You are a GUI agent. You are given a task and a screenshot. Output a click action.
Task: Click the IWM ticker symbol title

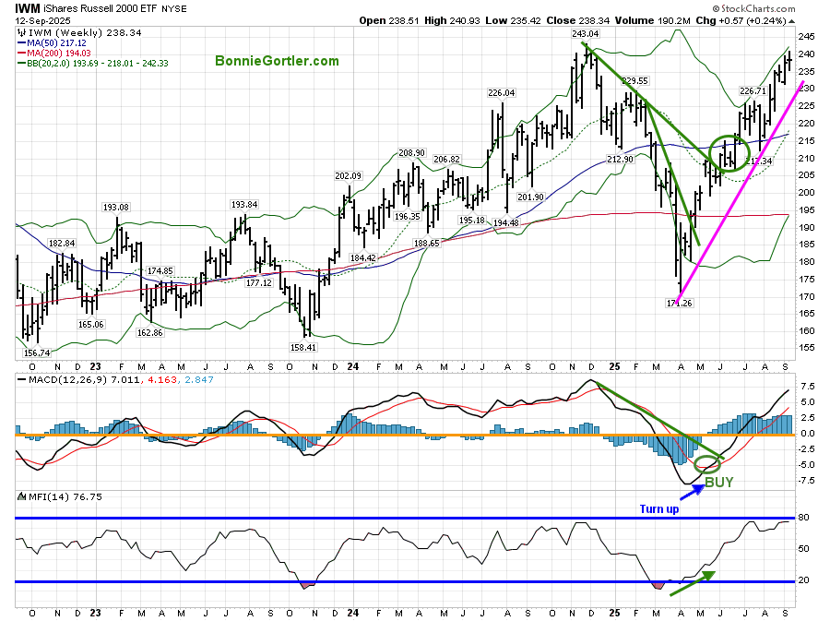29,7
